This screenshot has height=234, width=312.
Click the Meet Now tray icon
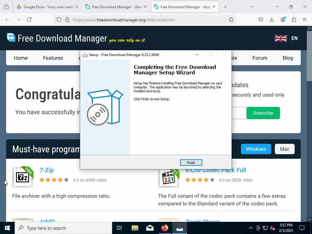[x=258, y=228]
